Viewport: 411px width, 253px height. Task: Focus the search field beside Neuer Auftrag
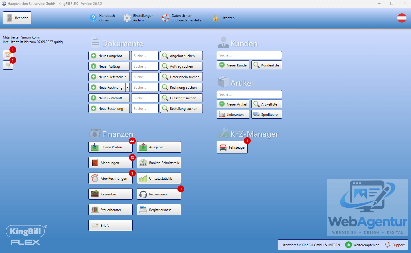pyautogui.click(x=145, y=66)
